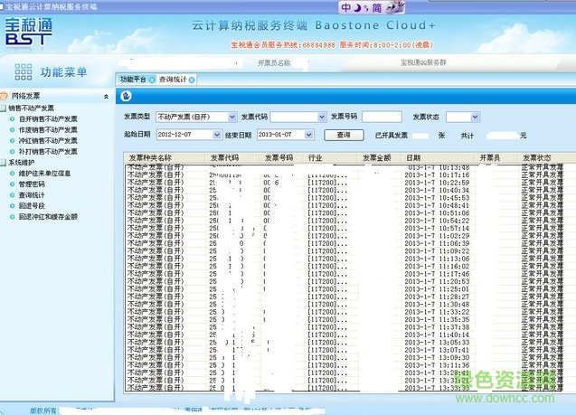The image size is (576, 415).
Task: Click the 查询 button
Action: point(343,135)
